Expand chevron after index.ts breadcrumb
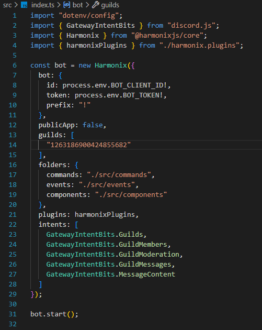 [59, 5]
